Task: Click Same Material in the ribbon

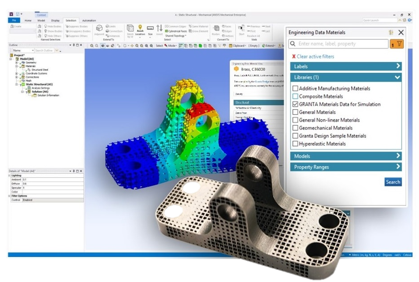Action: (198, 26)
